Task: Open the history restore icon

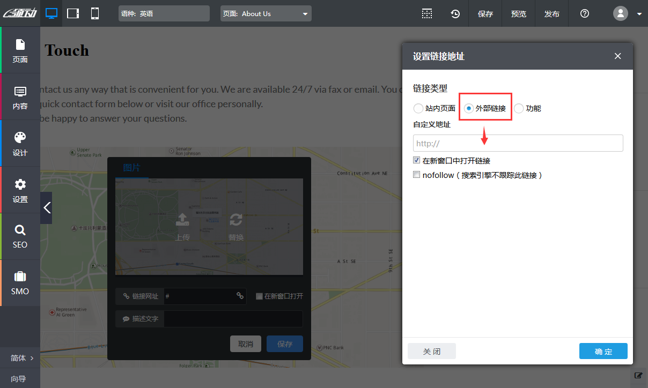Action: pyautogui.click(x=455, y=14)
